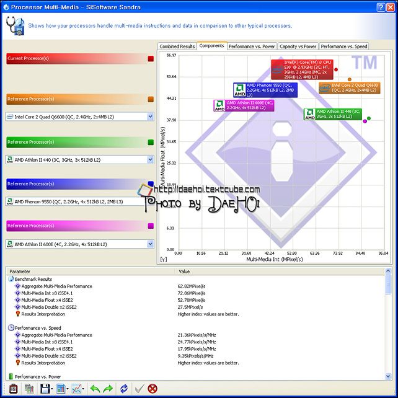This screenshot has height=398, width=398.
Task: Click the bar chart view icon
Action: click(x=61, y=389)
